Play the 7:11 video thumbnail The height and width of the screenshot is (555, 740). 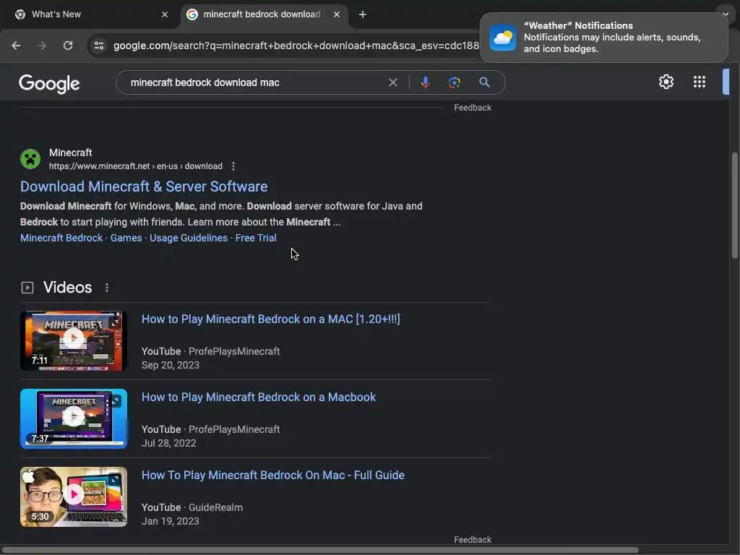74,340
